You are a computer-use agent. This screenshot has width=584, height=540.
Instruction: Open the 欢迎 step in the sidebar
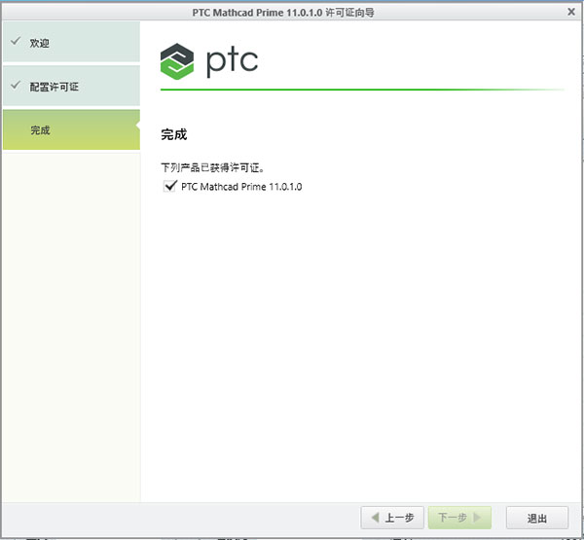(71, 42)
